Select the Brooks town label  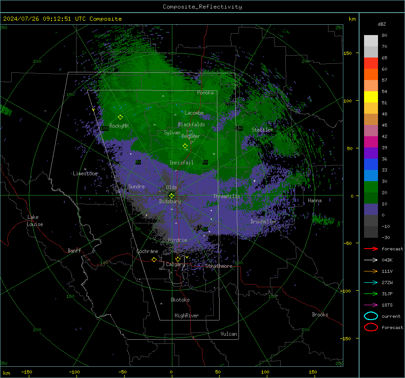pyautogui.click(x=320, y=315)
